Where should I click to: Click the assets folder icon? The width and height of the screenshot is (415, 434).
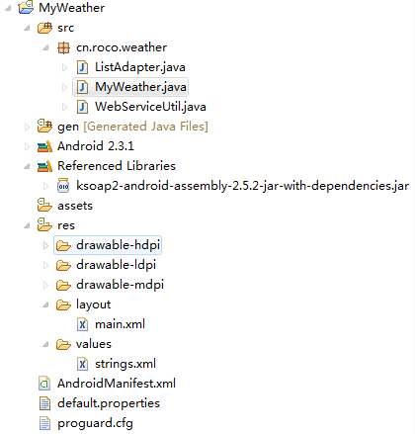coord(44,205)
